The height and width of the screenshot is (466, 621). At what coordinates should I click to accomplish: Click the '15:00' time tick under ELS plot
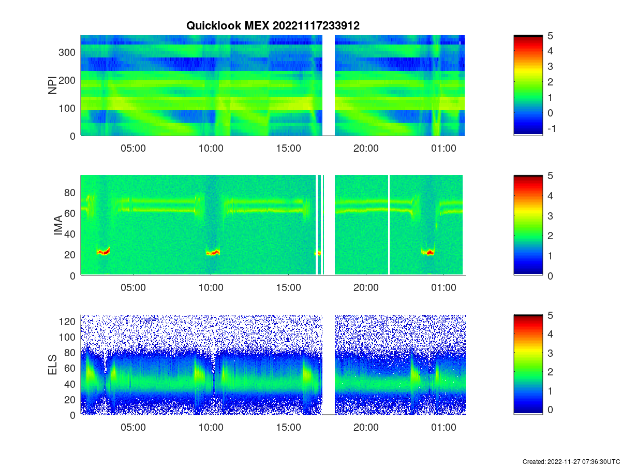[288, 427]
